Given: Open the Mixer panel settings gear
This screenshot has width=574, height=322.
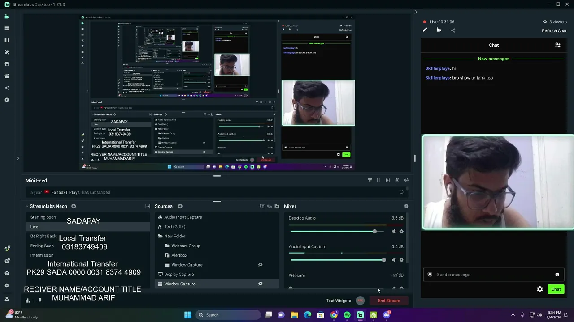Looking at the screenshot, I should click(x=406, y=206).
